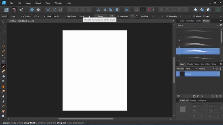The height and width of the screenshot is (125, 223).
Task: Open the Layer menu
Action: [x=28, y=3]
